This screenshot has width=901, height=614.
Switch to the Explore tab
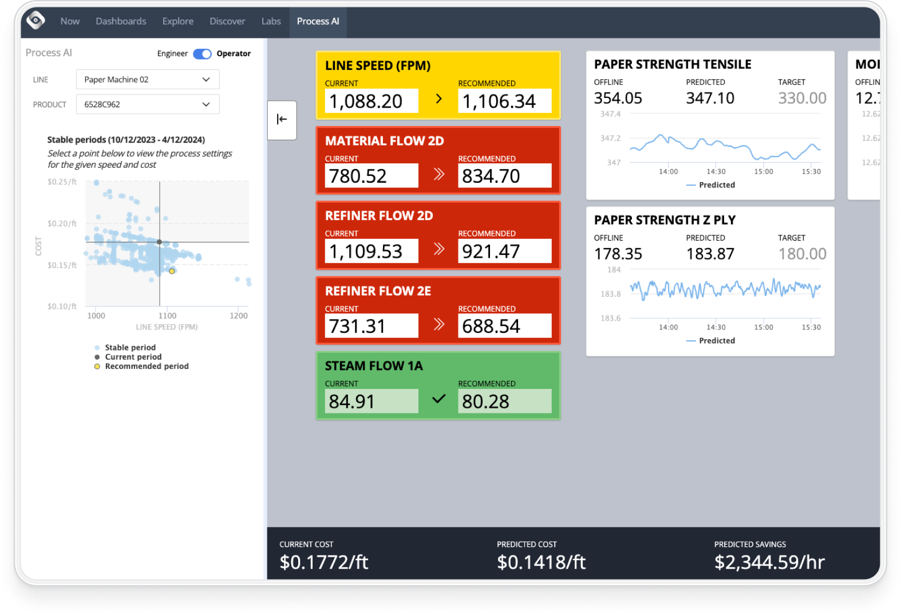pos(177,21)
